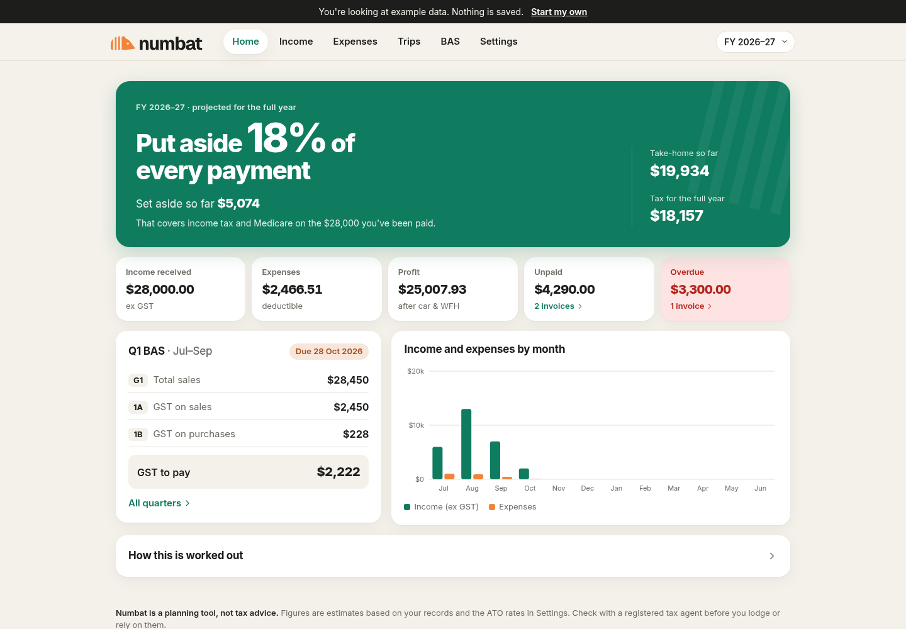Image resolution: width=906 pixels, height=629 pixels.
Task: Click the Expenses legend swatch
Action: (x=492, y=507)
